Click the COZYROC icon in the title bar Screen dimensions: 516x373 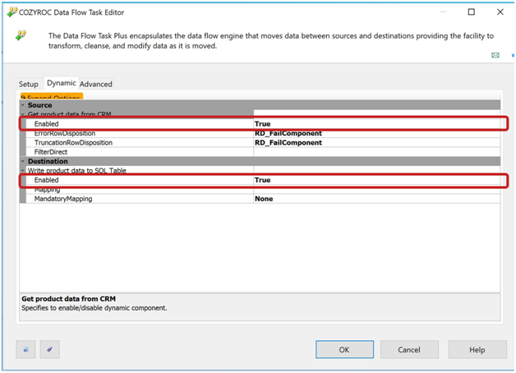12,12
